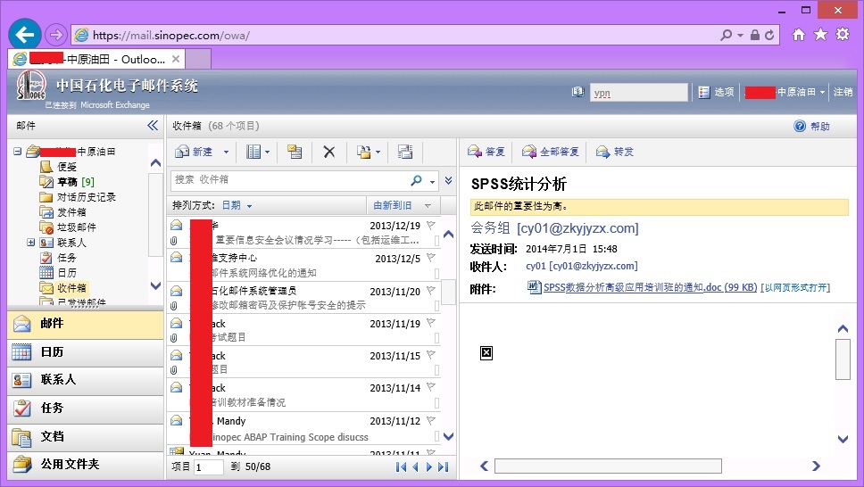Expand the search options double chevron
864x487 pixels.
click(449, 180)
